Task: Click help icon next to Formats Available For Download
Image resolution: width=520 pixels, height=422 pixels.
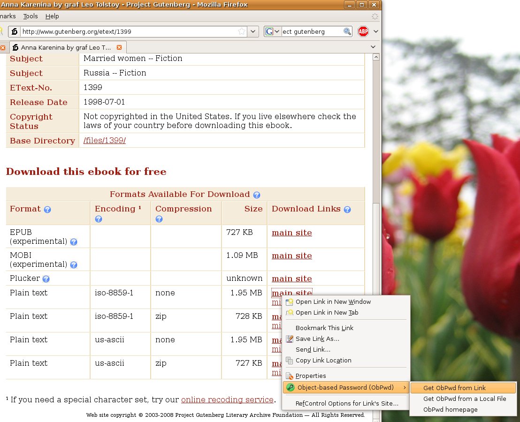Action: [x=257, y=195]
